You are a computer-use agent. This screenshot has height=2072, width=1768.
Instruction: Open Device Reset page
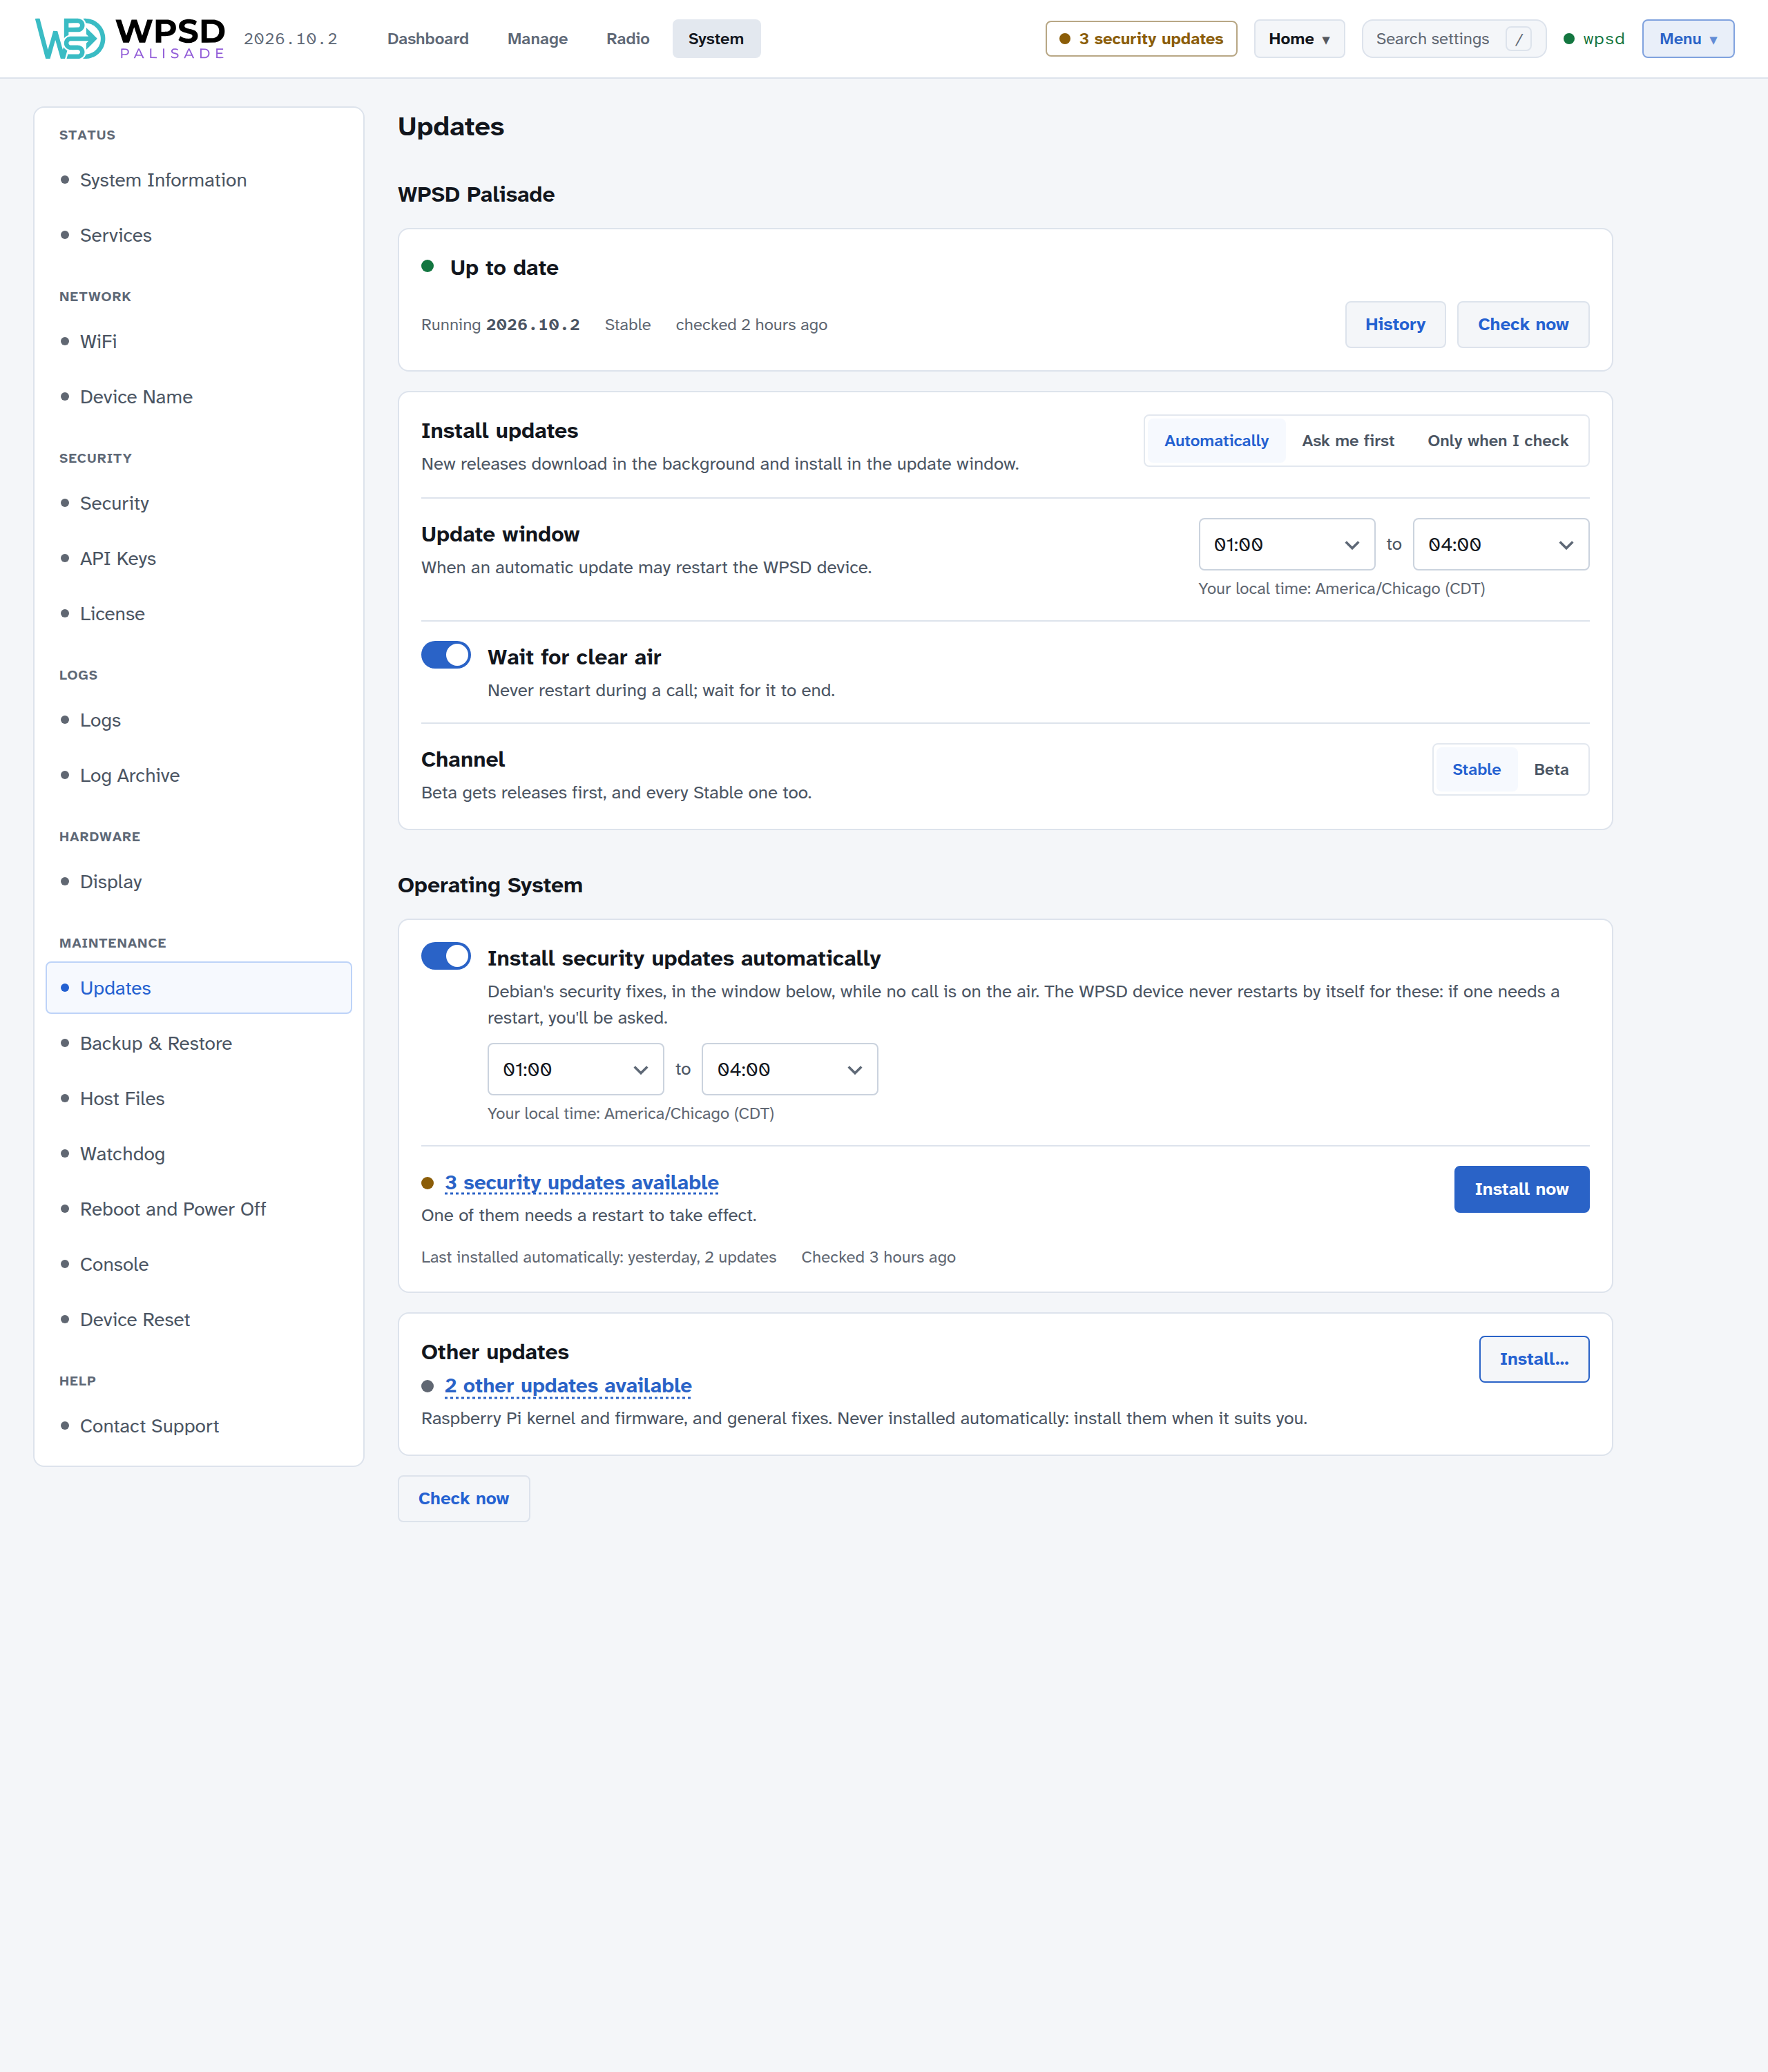198,1320
